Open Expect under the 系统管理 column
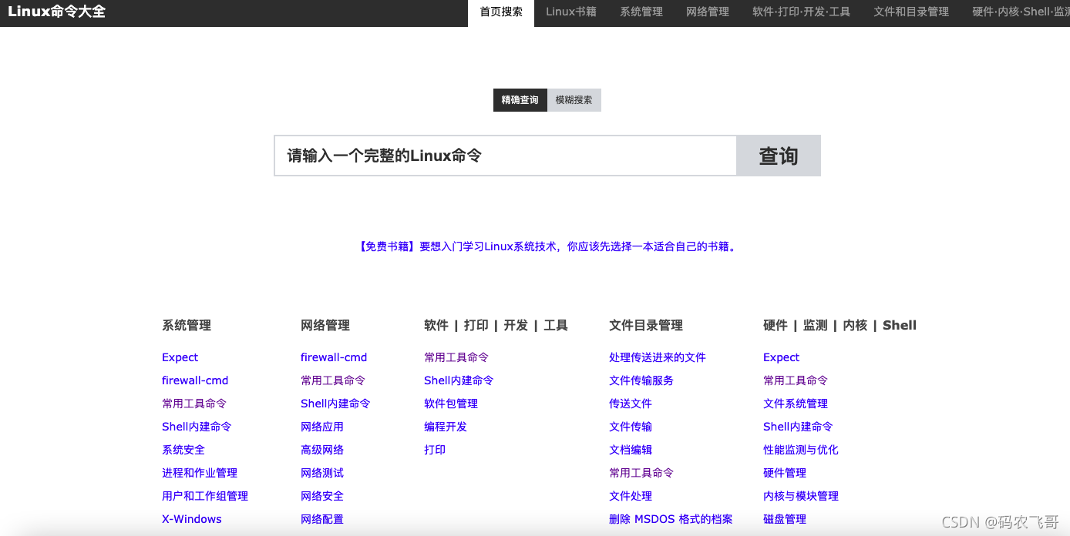 pos(180,357)
